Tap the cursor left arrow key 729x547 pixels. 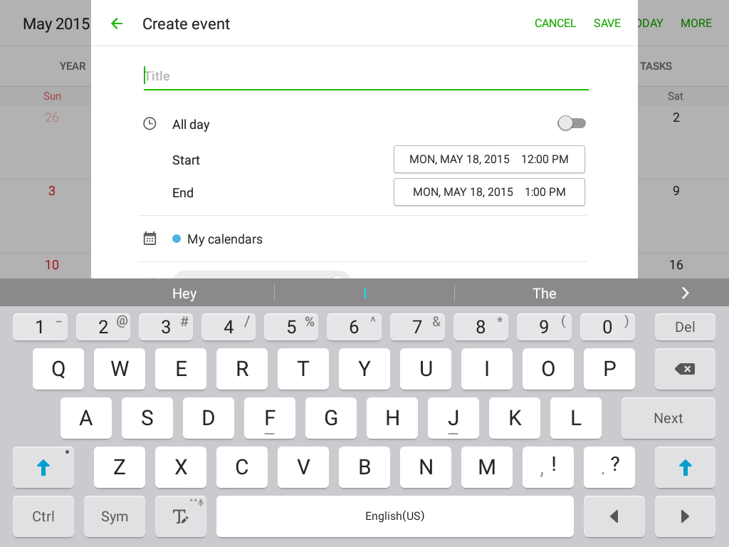click(x=614, y=516)
